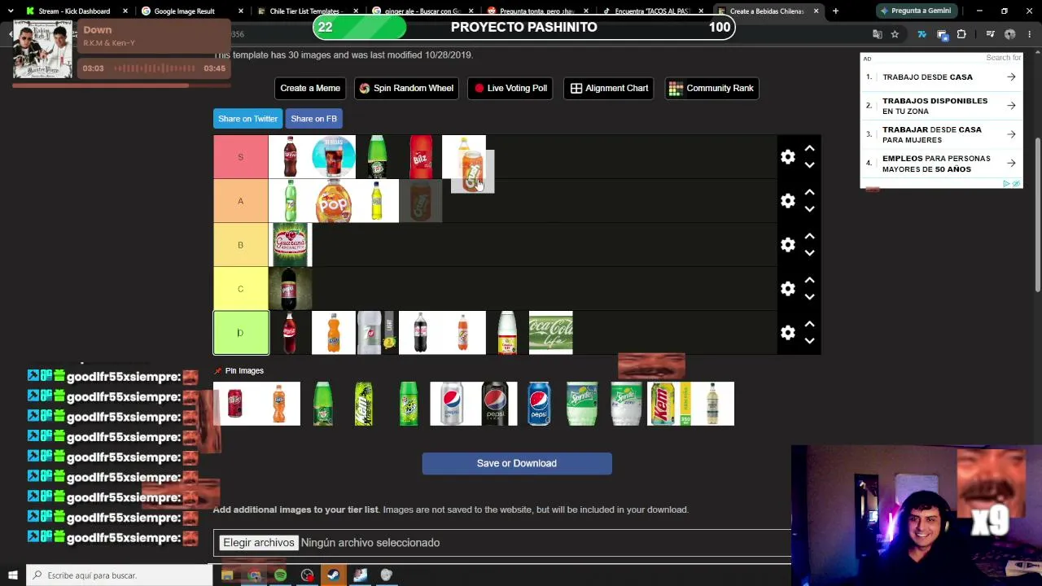Viewport: 1042px width, 586px height.
Task: Close the Create a Bebidas Chilenas tab
Action: click(x=816, y=11)
